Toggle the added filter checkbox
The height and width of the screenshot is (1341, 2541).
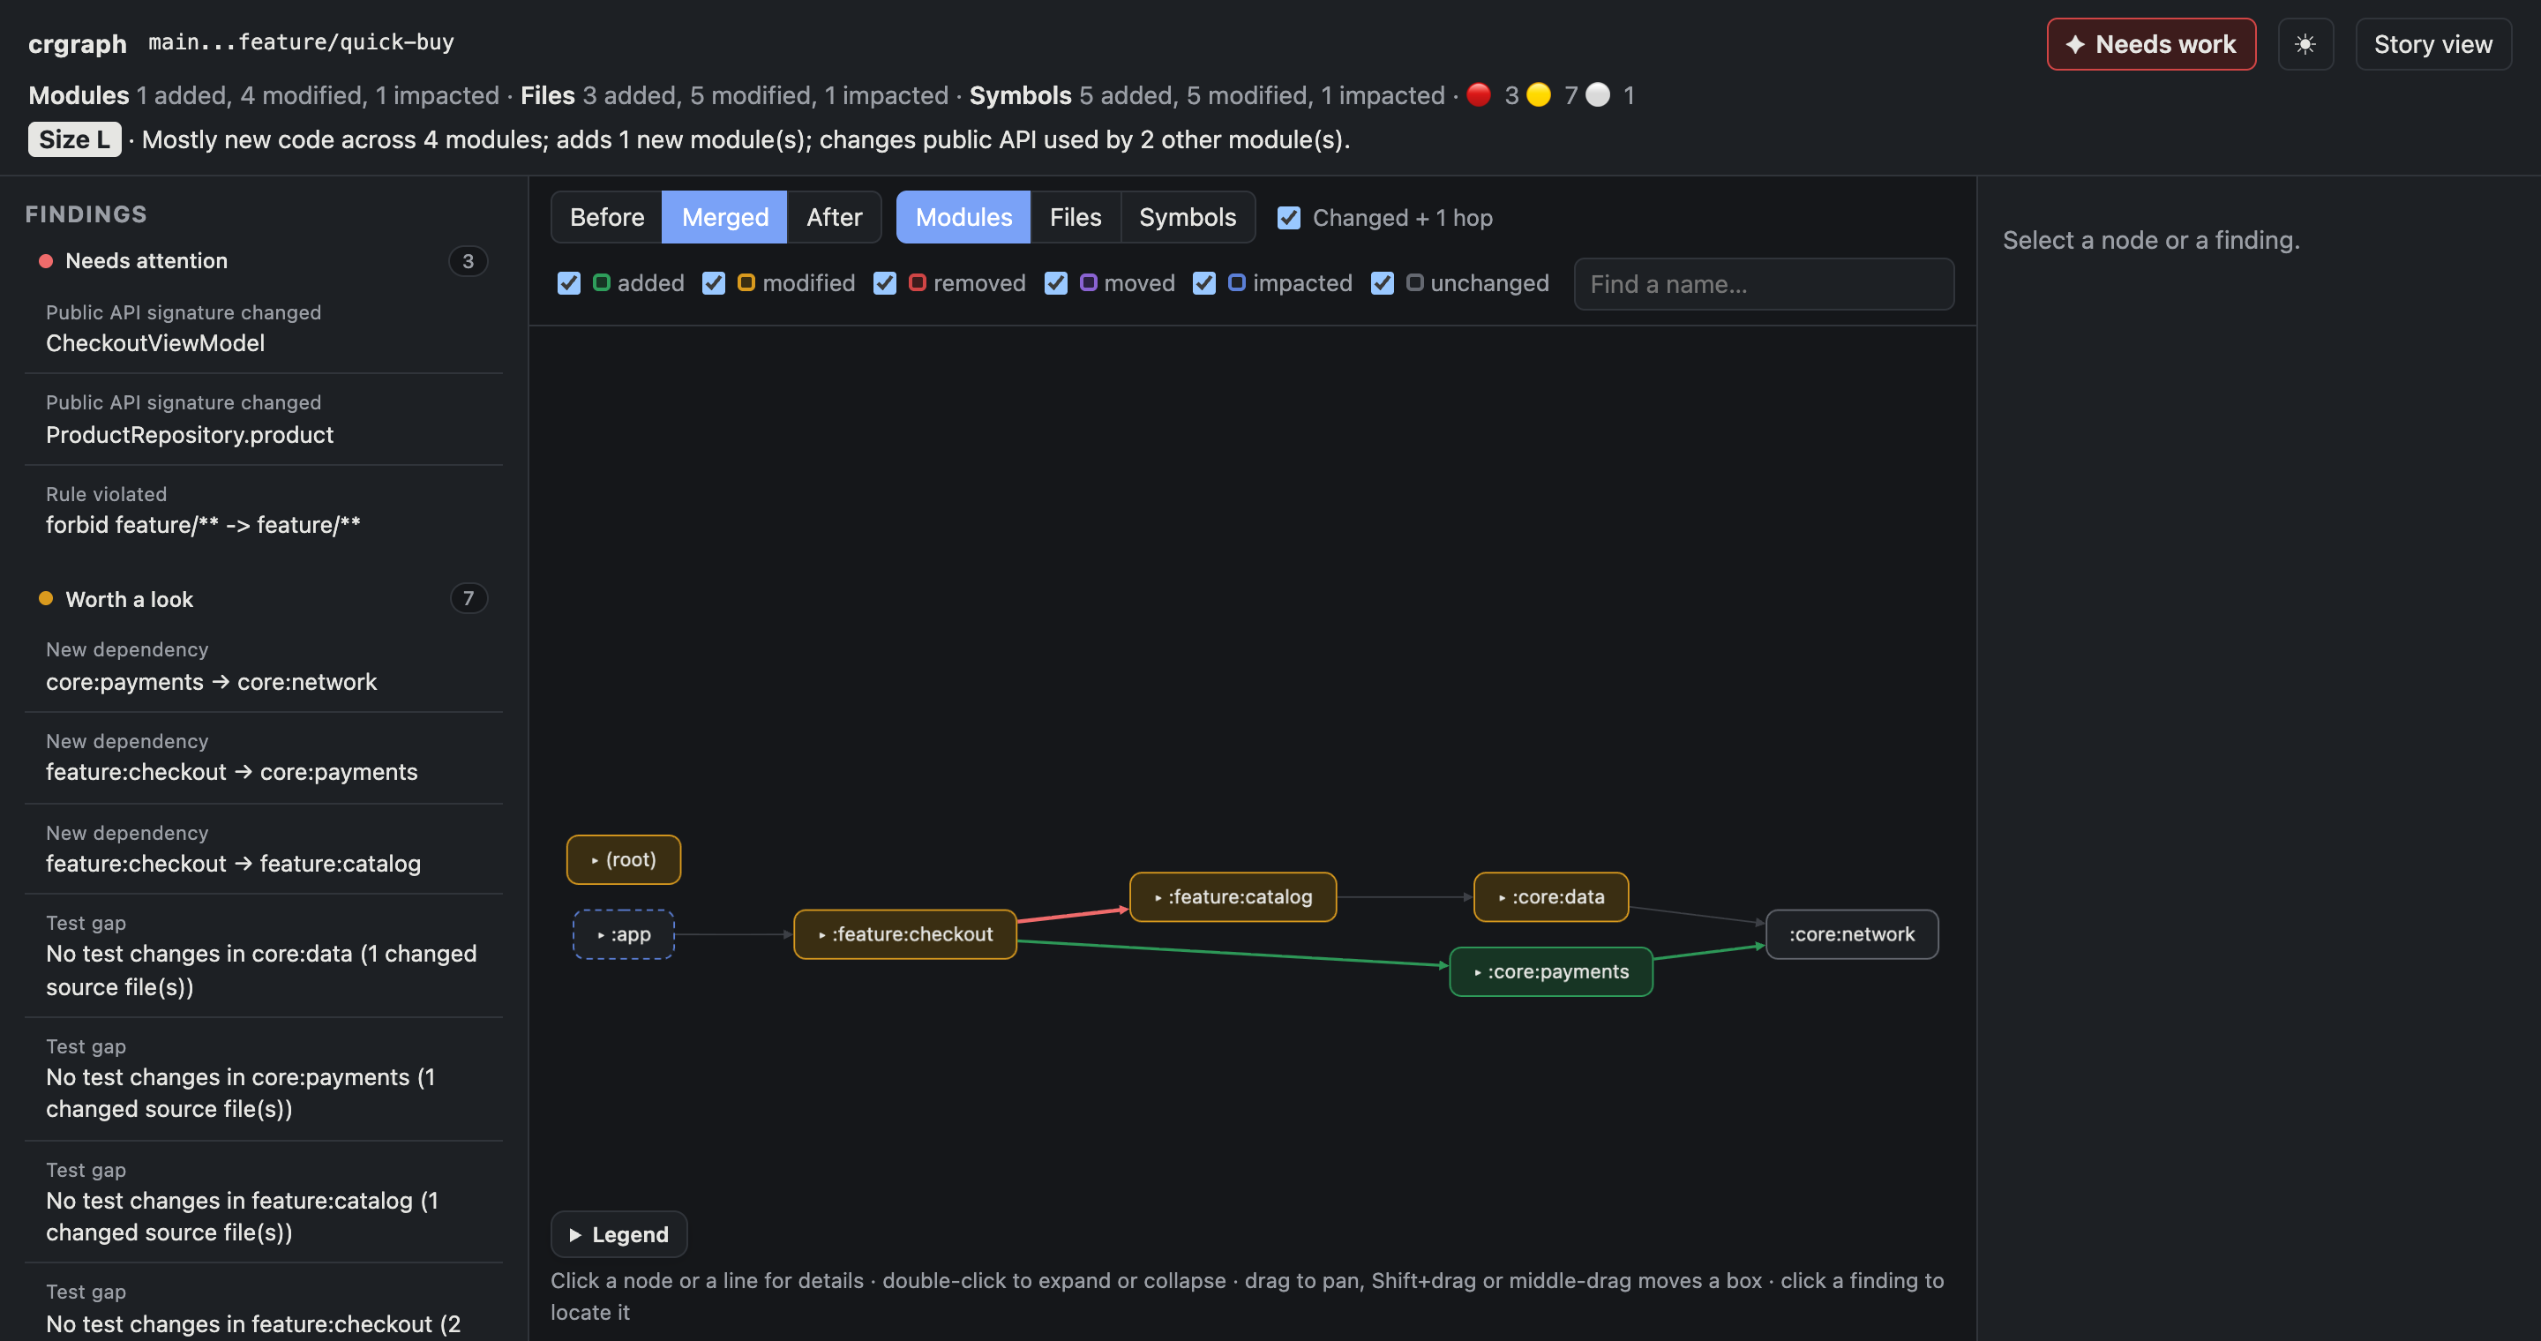click(569, 283)
